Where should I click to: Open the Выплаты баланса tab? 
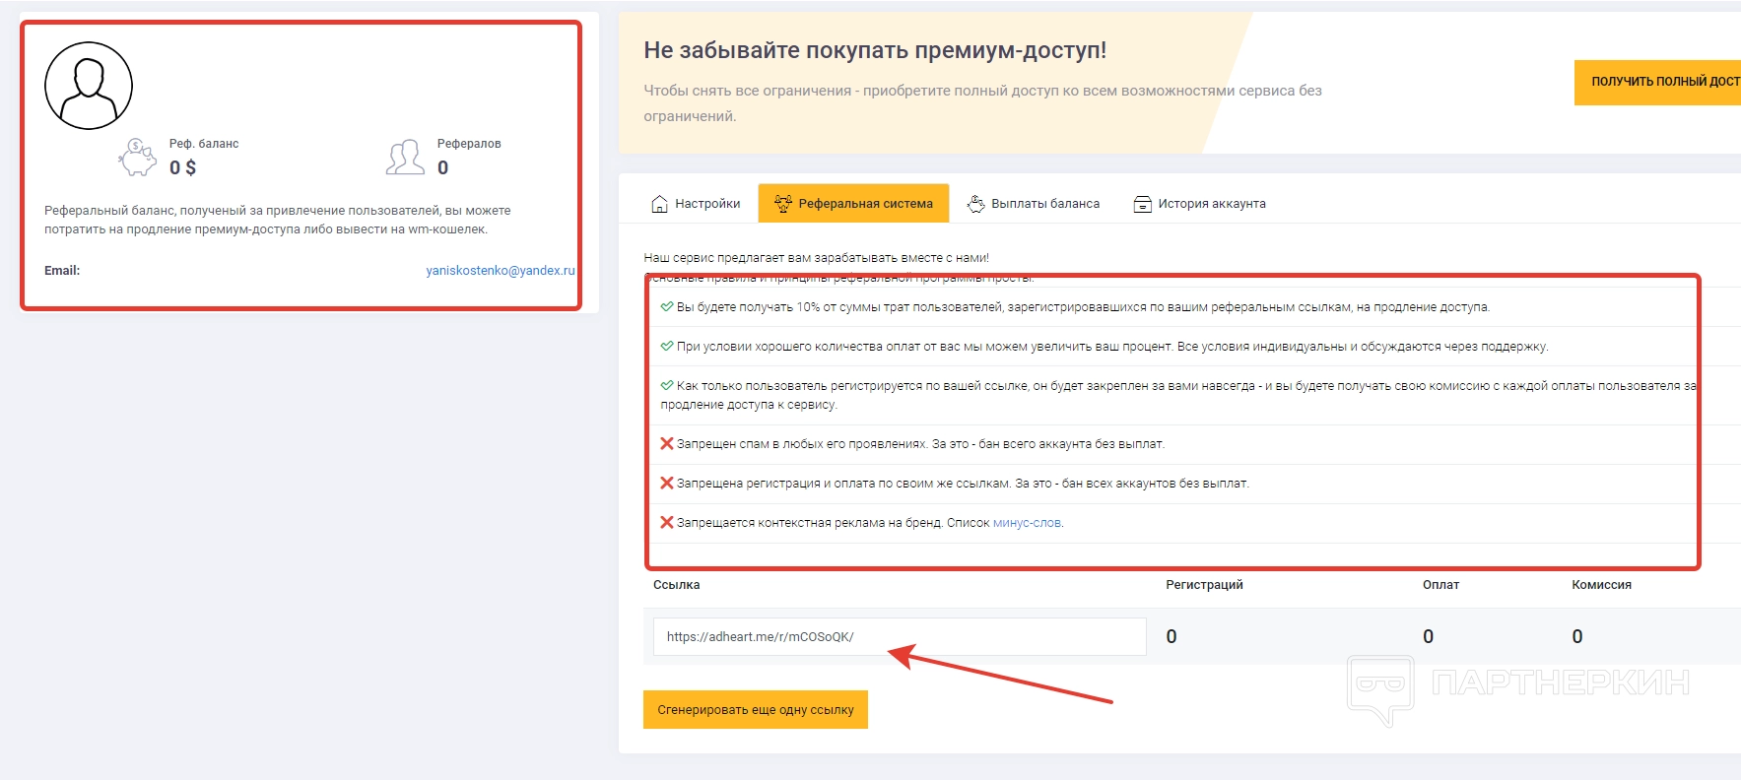click(1034, 204)
